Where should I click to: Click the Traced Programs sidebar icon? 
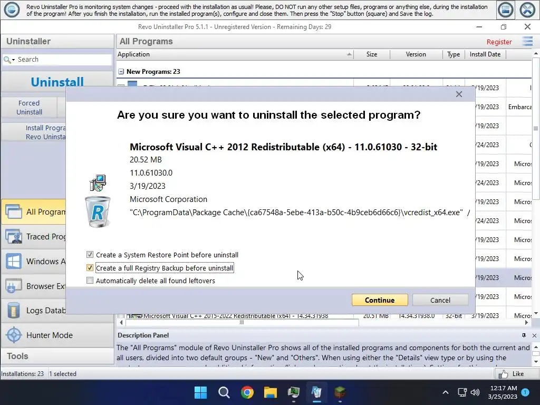(x=14, y=237)
